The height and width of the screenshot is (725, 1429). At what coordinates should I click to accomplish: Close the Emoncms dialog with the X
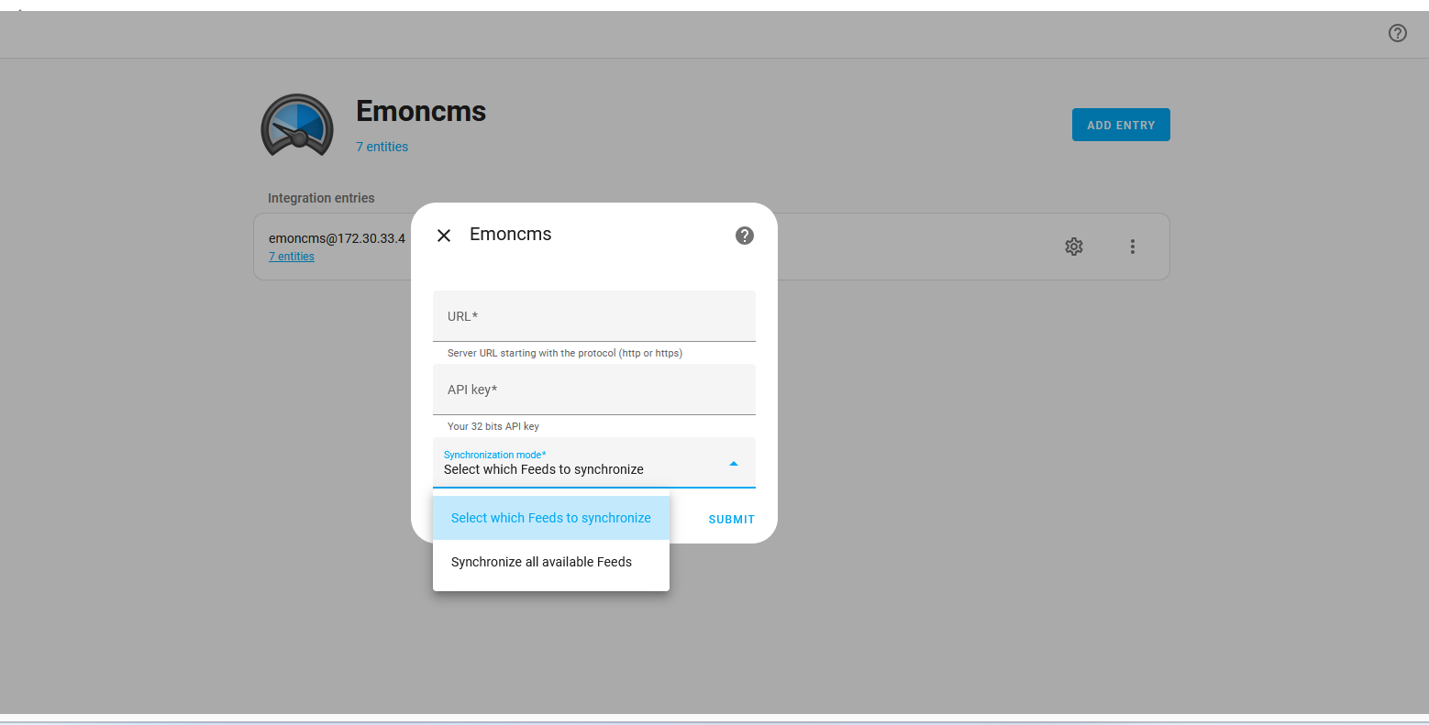pyautogui.click(x=444, y=236)
